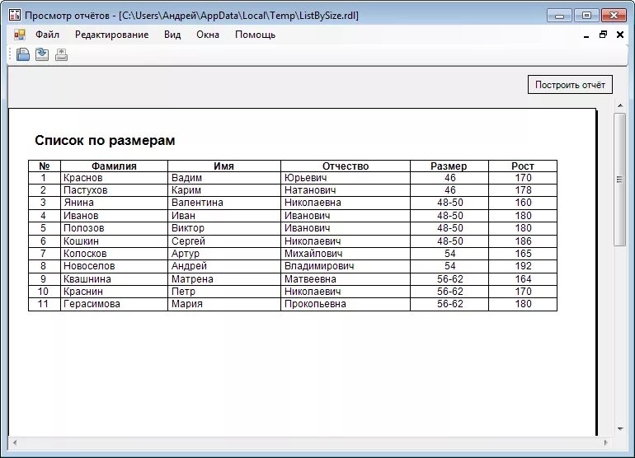Click the № column header

[45, 166]
